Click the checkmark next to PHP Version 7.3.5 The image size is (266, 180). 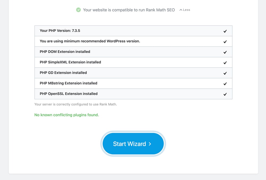coord(225,31)
